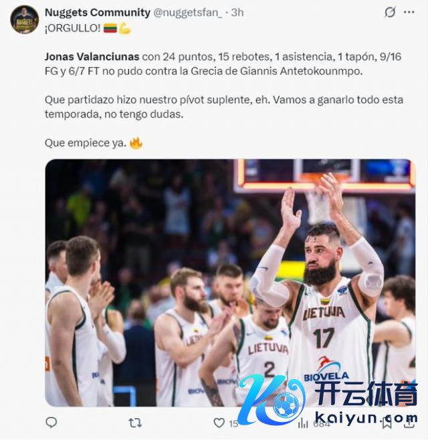The width and height of the screenshot is (428, 440).
Task: Bookmark the tweet with the bookmark icon
Action: coord(387,423)
